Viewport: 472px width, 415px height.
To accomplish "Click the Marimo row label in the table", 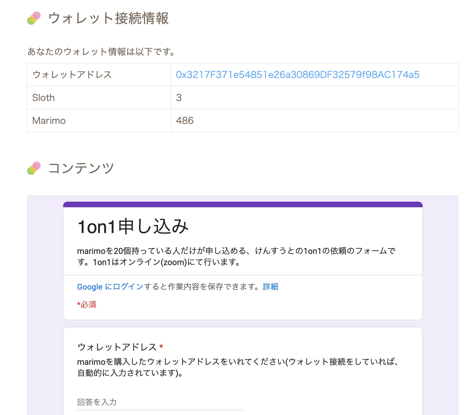I will [x=49, y=120].
